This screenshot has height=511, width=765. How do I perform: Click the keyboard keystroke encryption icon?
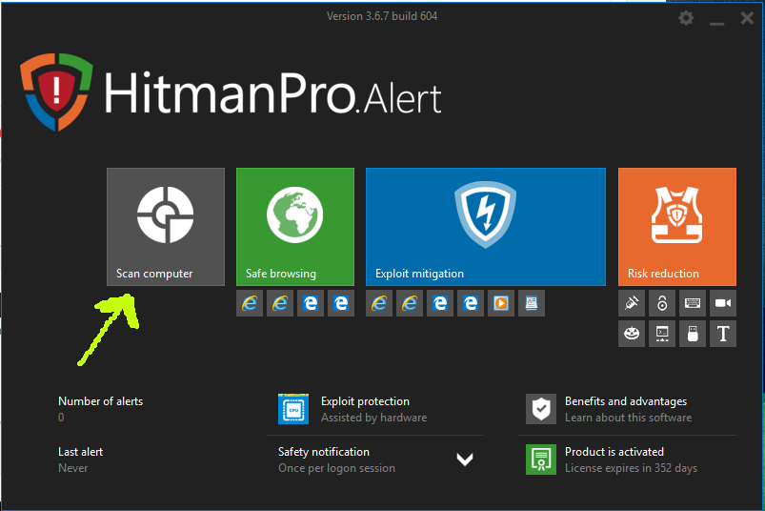(693, 303)
